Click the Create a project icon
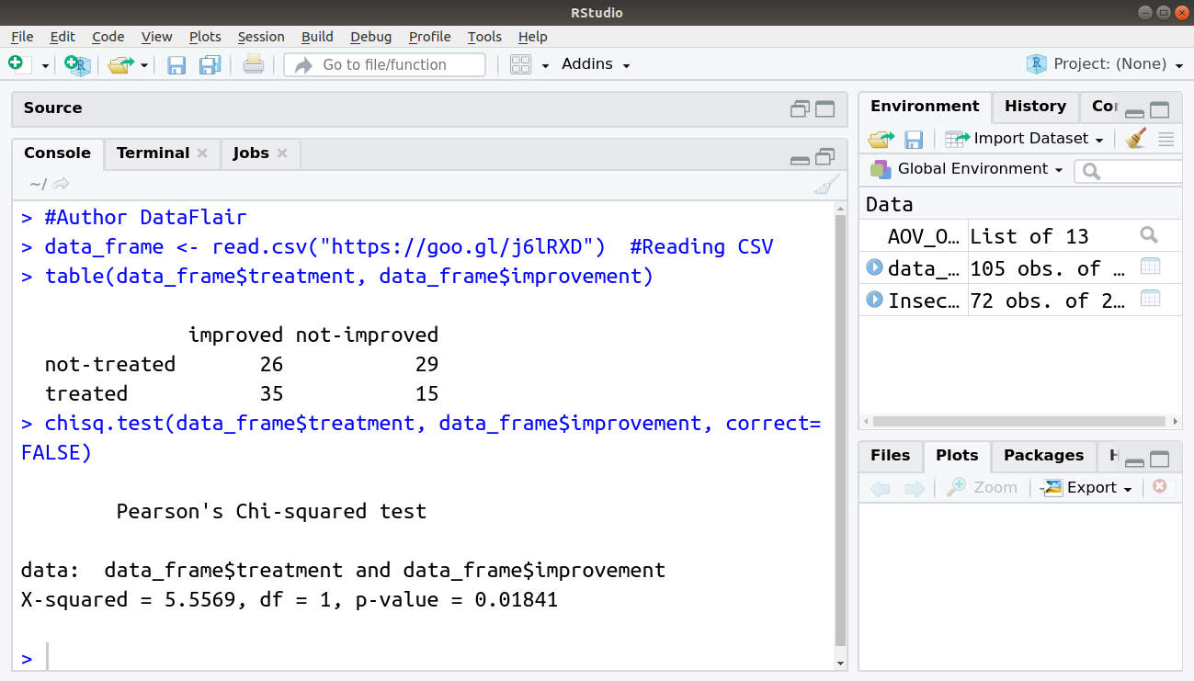The width and height of the screenshot is (1194, 681). (x=78, y=64)
